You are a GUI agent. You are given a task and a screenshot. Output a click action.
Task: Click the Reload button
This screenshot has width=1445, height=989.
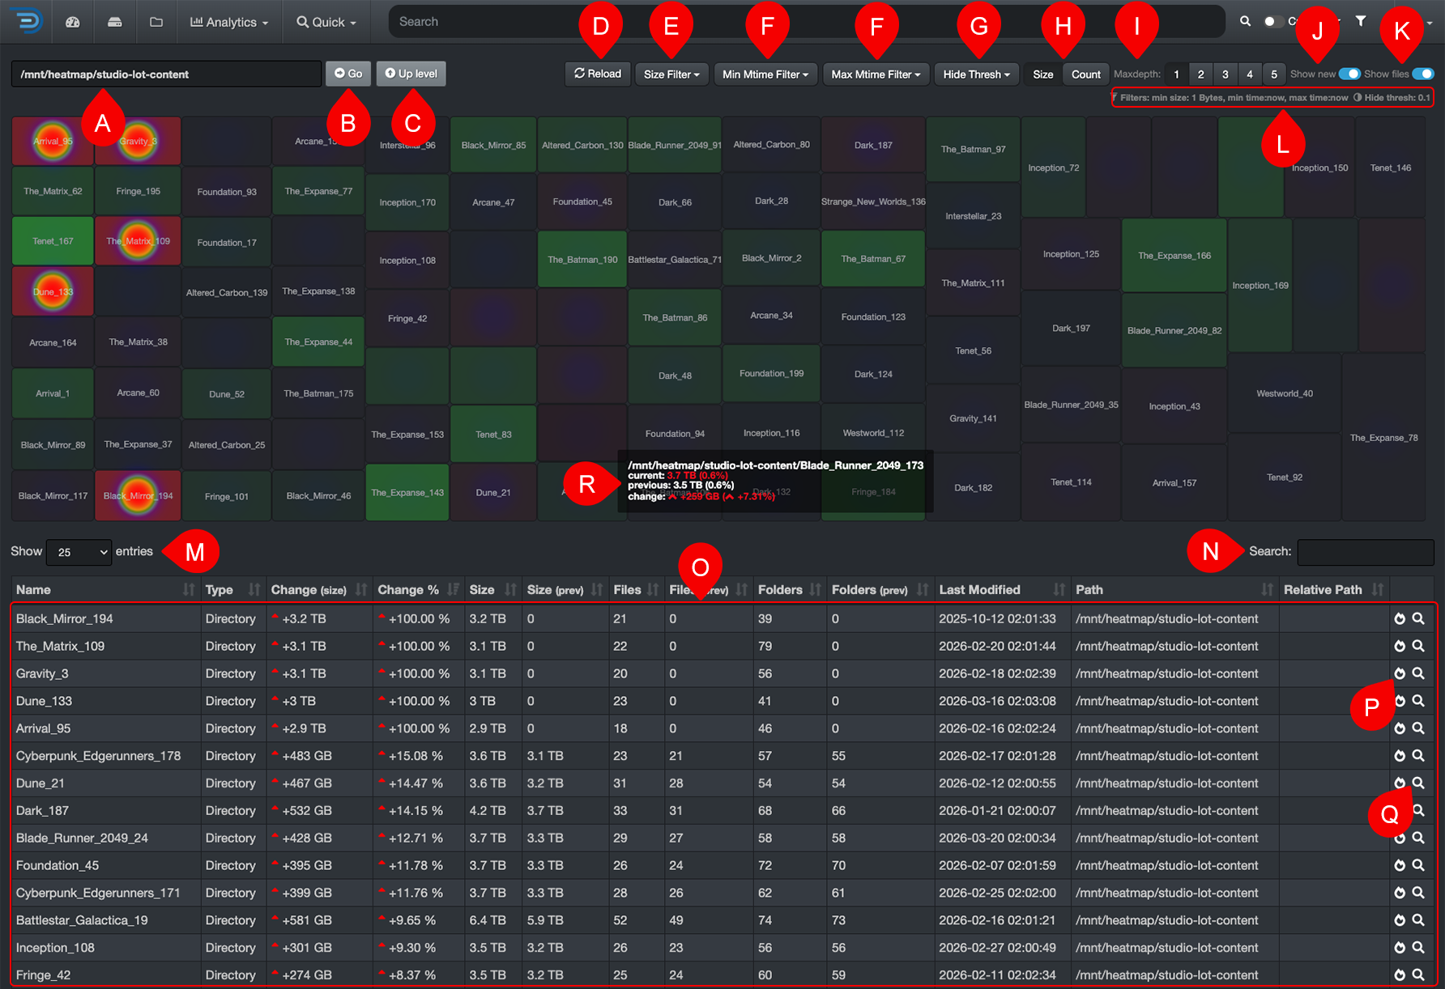point(598,74)
